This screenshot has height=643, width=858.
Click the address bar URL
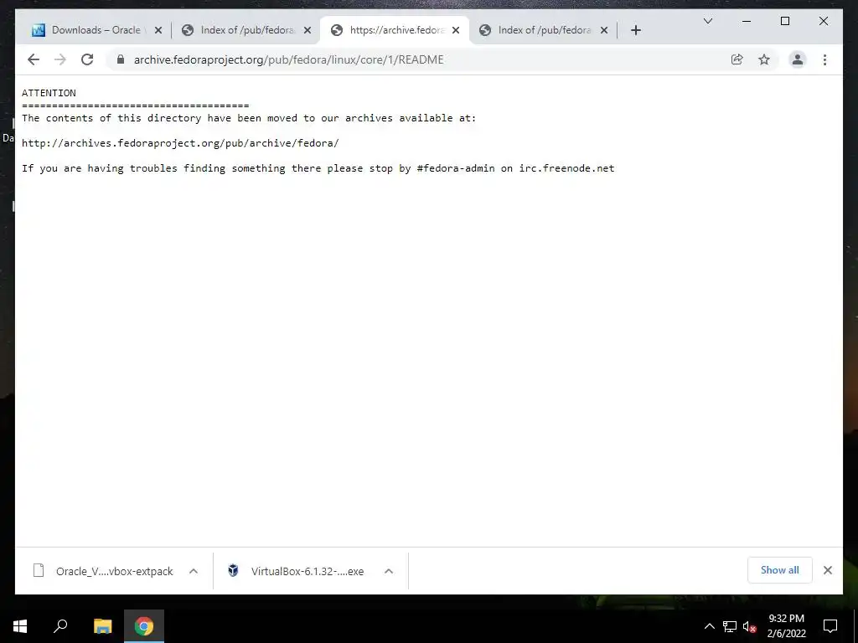pyautogui.click(x=288, y=59)
